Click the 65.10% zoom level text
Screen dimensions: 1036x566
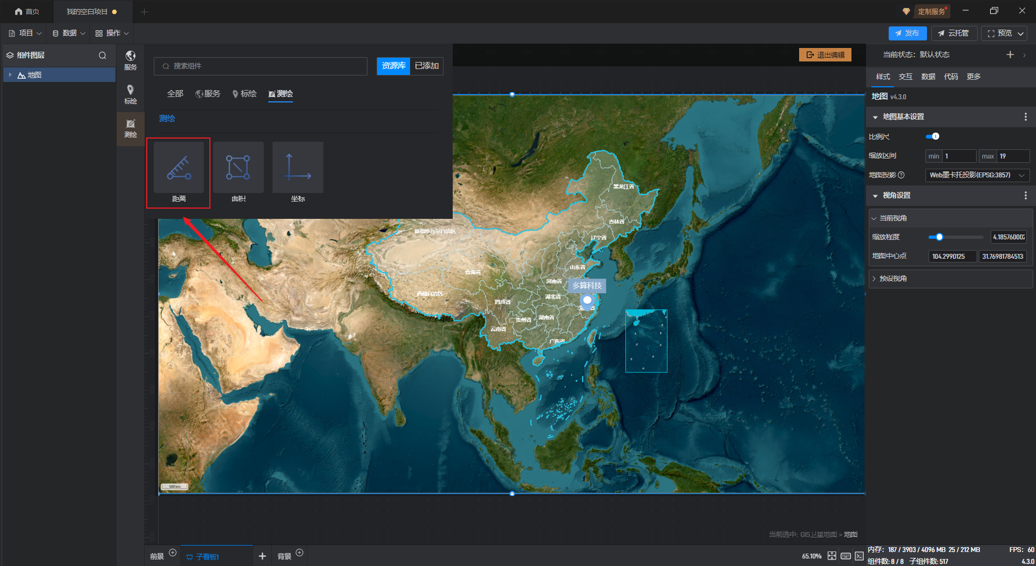[x=812, y=556]
